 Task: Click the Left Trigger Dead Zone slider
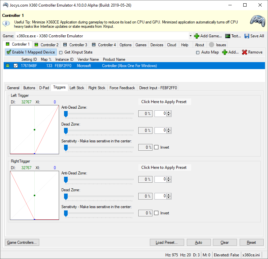[99, 130]
